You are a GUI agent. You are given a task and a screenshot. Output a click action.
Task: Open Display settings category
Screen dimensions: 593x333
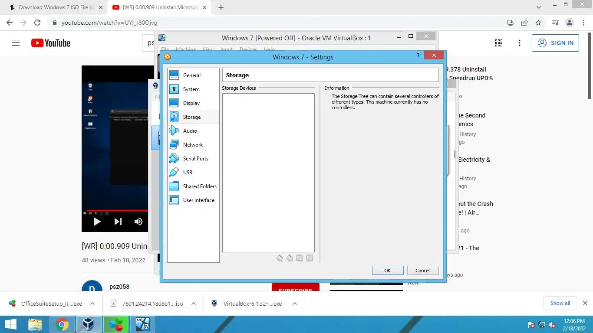(193, 103)
